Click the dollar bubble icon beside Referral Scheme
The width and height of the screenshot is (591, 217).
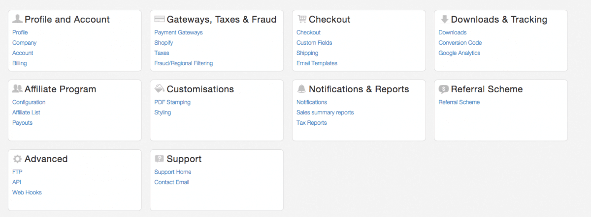(444, 89)
